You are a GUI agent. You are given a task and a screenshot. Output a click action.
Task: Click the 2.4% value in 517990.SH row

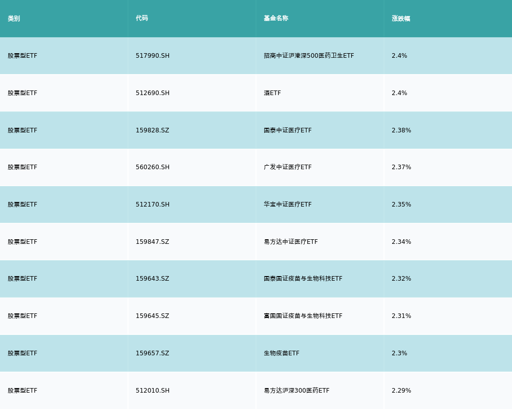point(399,56)
